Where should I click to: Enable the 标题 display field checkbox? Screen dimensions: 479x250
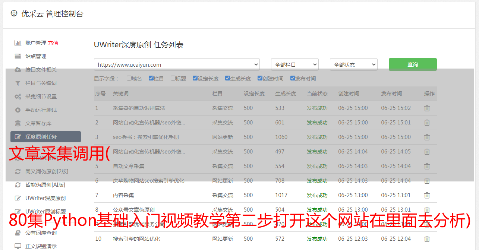(173, 78)
